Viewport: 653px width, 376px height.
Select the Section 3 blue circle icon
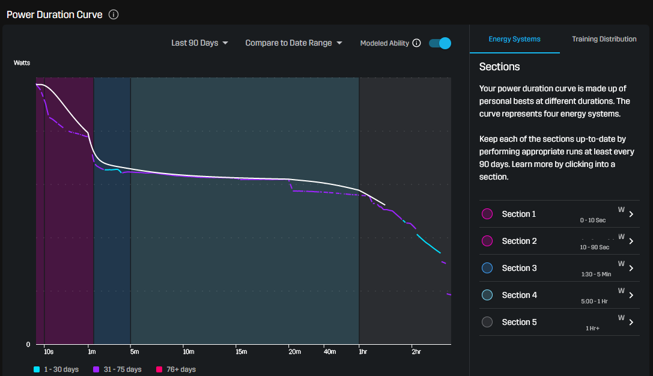tap(487, 268)
